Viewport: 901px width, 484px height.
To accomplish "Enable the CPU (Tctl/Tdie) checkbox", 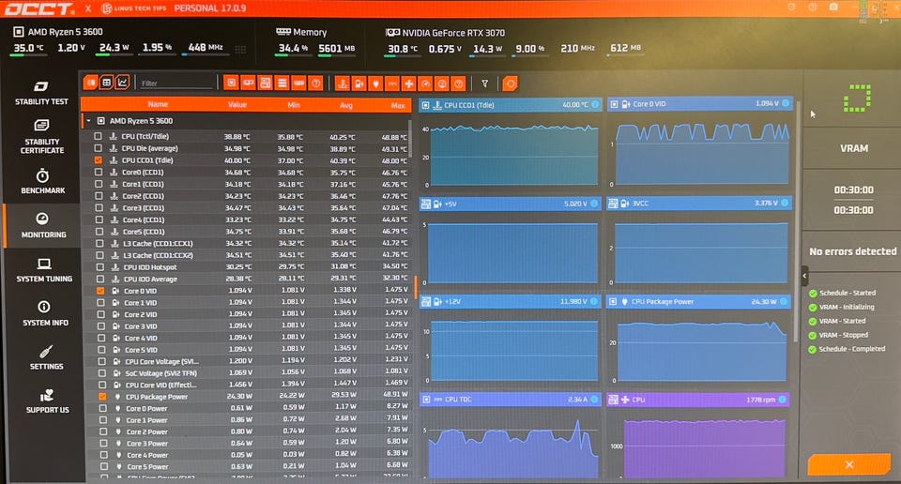I will coord(98,136).
